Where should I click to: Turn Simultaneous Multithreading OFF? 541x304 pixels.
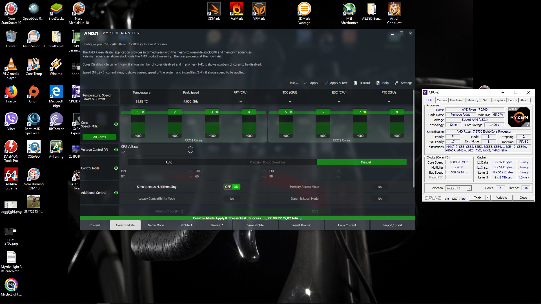228,187
